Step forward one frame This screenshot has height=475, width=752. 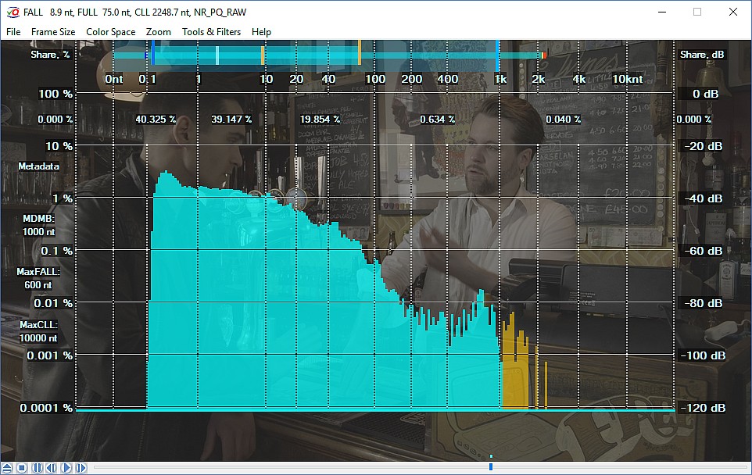point(81,467)
